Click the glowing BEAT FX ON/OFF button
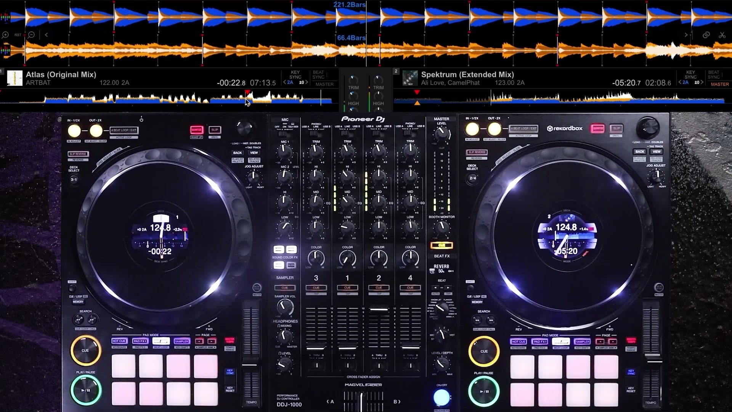The width and height of the screenshot is (732, 412). [441, 398]
